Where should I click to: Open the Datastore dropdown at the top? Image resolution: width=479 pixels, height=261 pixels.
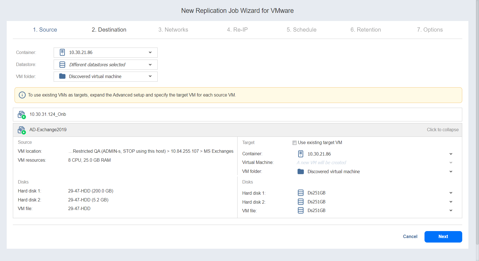coord(150,65)
